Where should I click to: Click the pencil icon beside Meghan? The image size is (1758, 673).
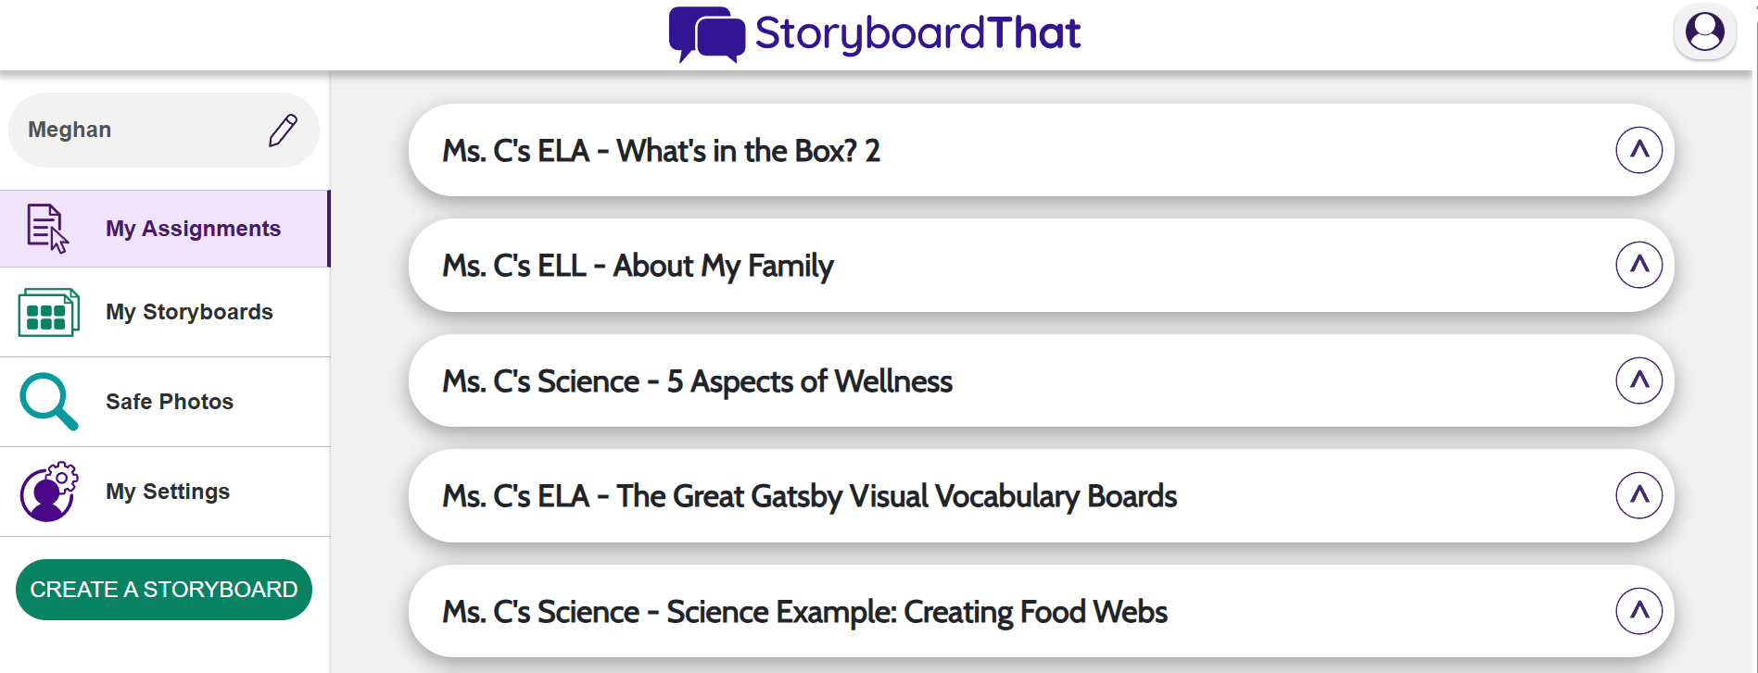[283, 131]
